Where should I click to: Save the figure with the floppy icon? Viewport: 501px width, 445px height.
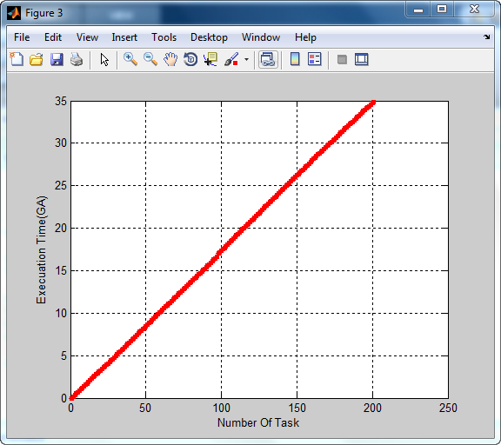point(57,59)
